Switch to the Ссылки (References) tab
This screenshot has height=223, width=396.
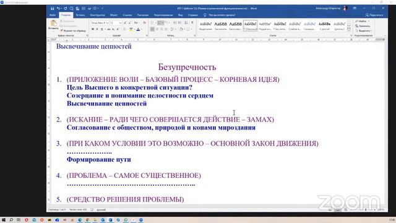pyautogui.click(x=127, y=15)
